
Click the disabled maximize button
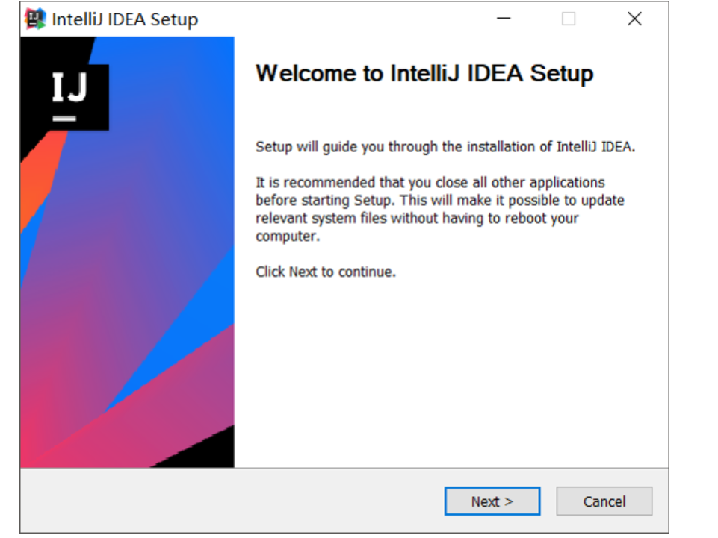tap(569, 19)
